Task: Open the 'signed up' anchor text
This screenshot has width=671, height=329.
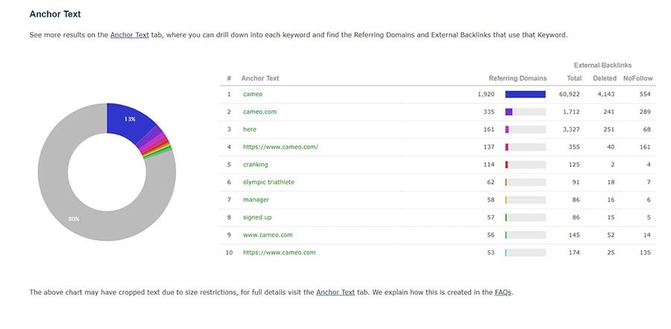Action: coord(257,217)
